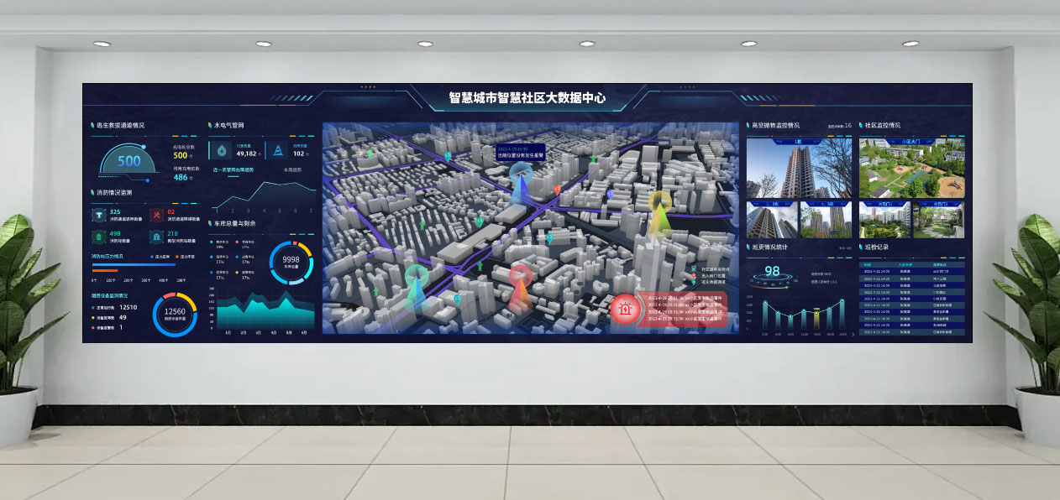Open the 小区大门 aerial camera feed

911,169
